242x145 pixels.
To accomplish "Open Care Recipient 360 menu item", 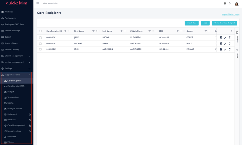I will (16, 86).
